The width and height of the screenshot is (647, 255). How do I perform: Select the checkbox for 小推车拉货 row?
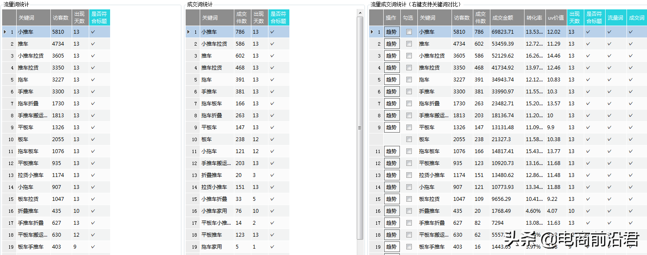(x=409, y=56)
